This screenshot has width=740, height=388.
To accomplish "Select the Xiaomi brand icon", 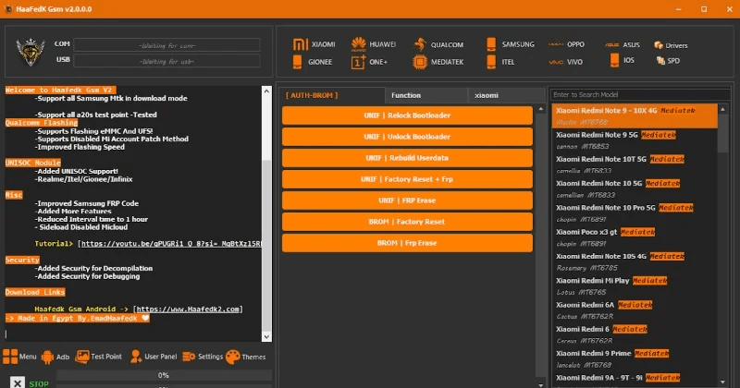I will 299,44.
